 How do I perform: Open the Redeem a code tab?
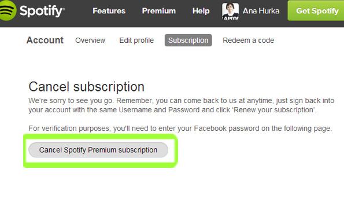[249, 41]
